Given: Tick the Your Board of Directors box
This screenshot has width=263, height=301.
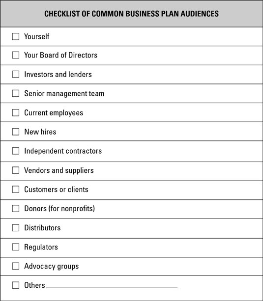Looking at the screenshot, I should [x=16, y=55].
